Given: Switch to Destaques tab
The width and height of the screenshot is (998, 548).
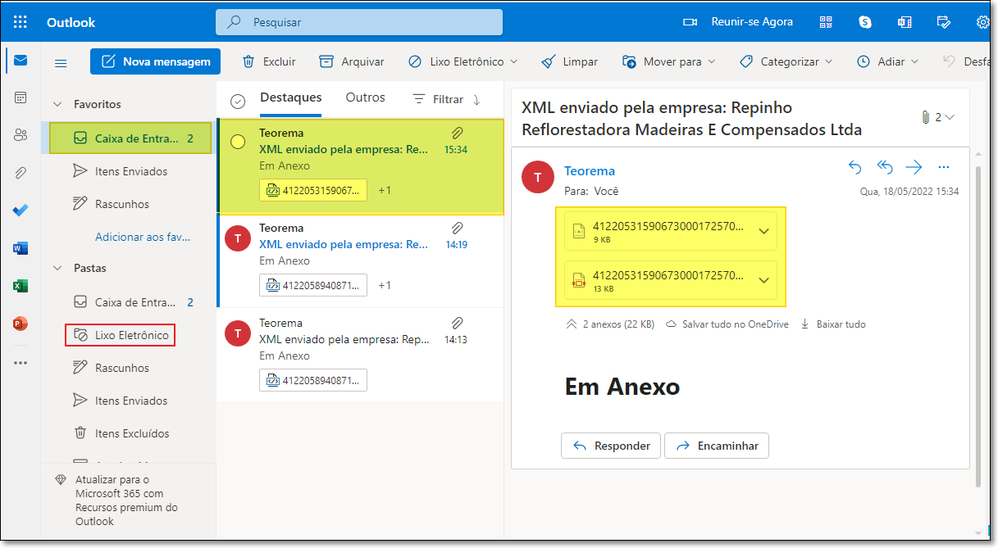Looking at the screenshot, I should [291, 98].
